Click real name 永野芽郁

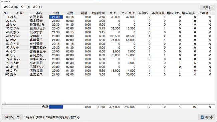pyautogui.click(x=36, y=17)
